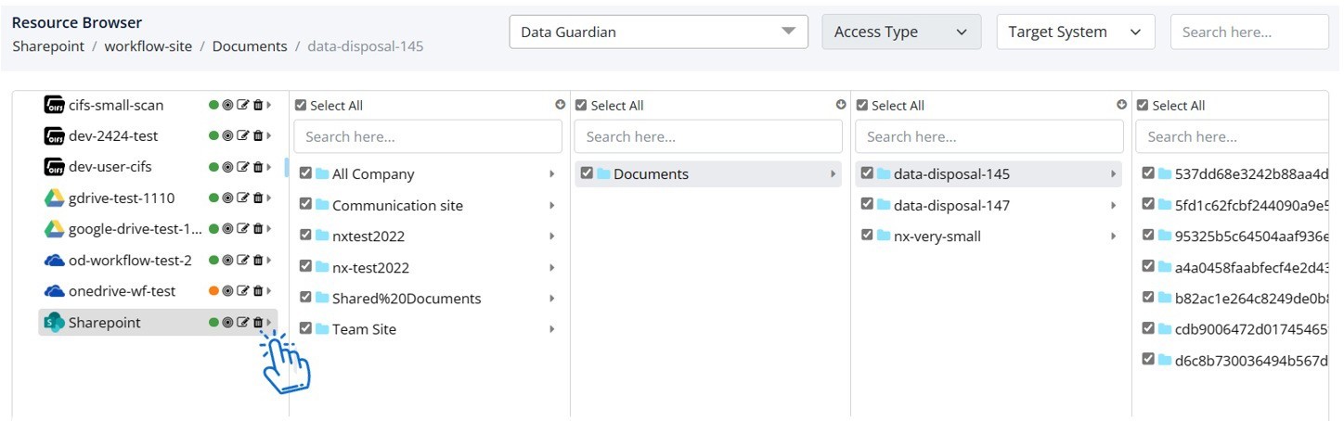
Task: Click the orange status dot for onedrive-wf-test
Action: [213, 291]
